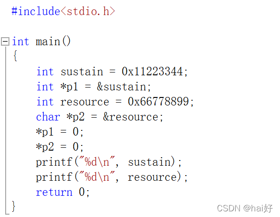Click resource argument in second printf
Screen dimensions: 280x217
click(x=152, y=177)
